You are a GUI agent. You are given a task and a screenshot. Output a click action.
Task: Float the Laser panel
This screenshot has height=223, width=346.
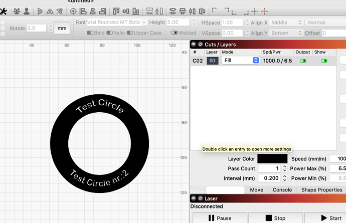click(201, 198)
